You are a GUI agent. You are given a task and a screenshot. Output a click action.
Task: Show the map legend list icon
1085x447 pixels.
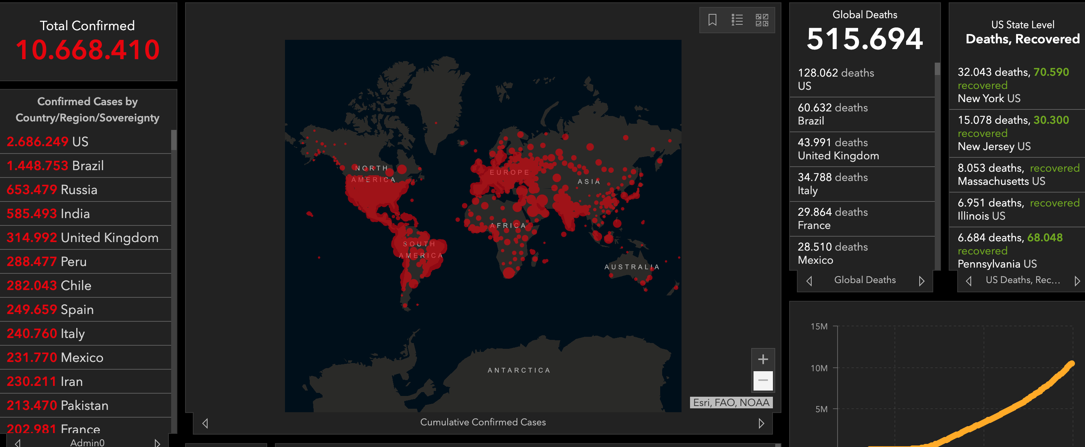pyautogui.click(x=737, y=20)
